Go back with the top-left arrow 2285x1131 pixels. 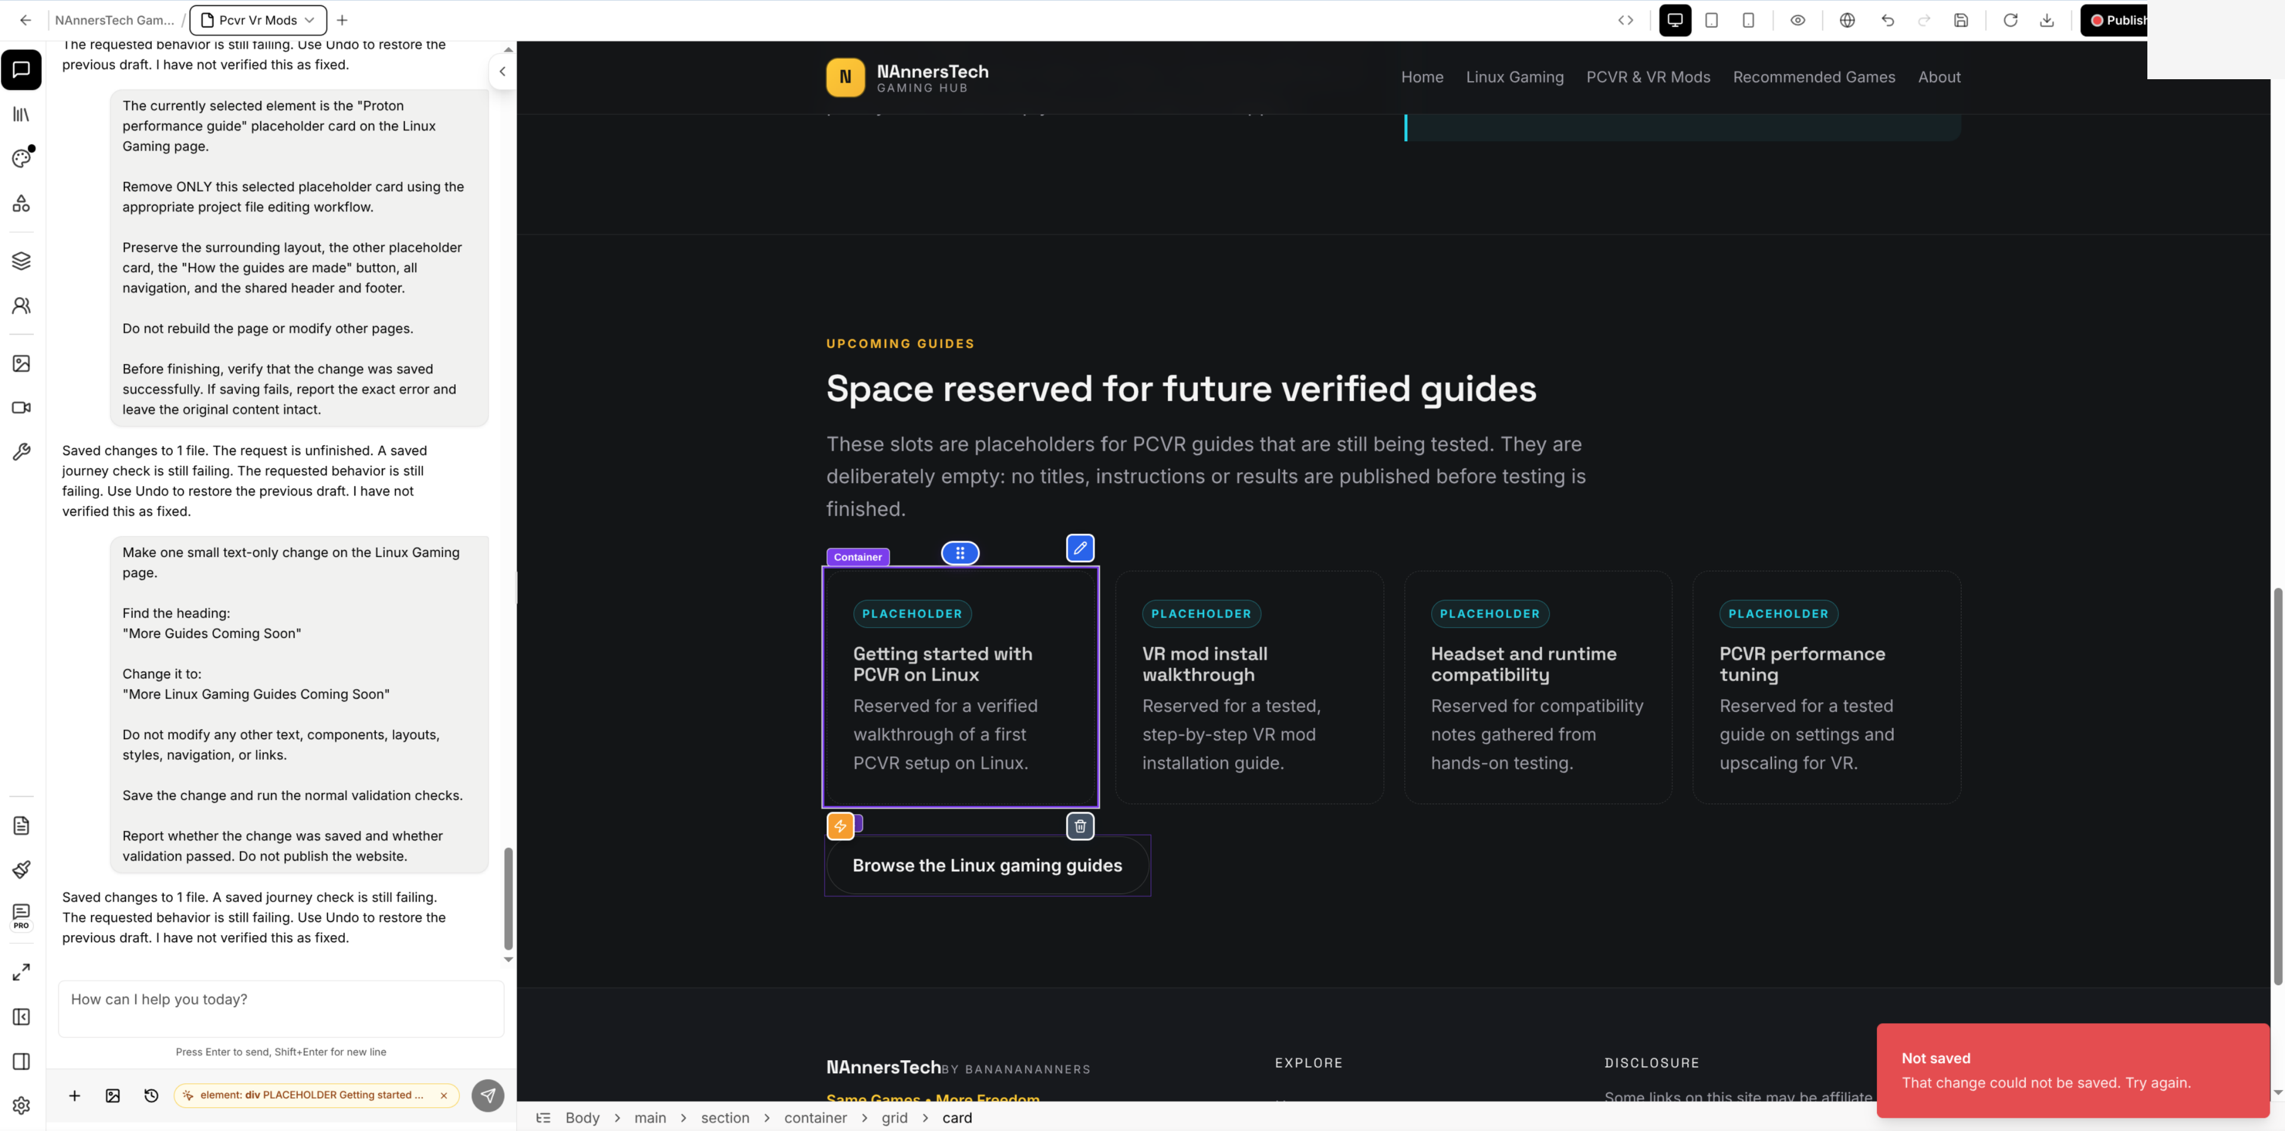coord(26,20)
